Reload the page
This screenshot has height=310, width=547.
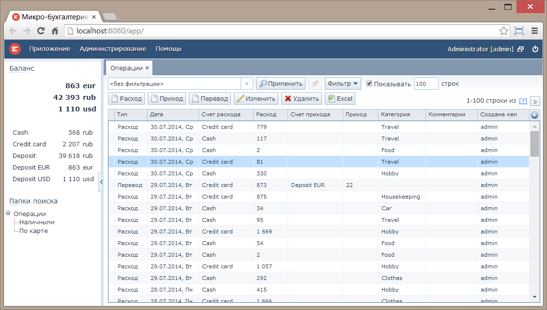point(41,31)
